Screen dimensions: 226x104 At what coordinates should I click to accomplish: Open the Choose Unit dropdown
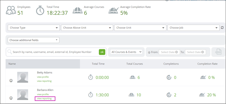pyautogui.click(x=140, y=28)
